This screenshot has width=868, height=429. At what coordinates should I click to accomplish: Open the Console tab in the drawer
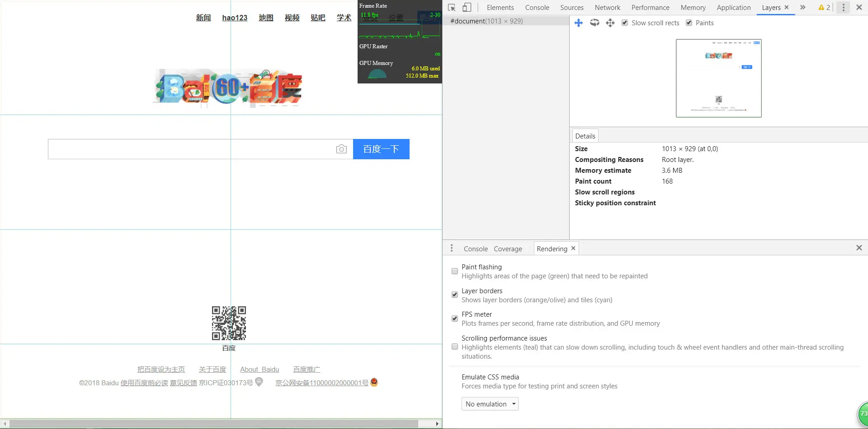(x=476, y=249)
